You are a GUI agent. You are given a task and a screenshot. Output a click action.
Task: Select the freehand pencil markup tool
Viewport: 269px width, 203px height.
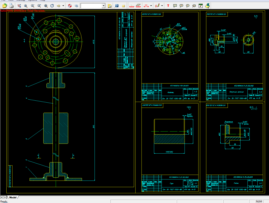coord(157,6)
